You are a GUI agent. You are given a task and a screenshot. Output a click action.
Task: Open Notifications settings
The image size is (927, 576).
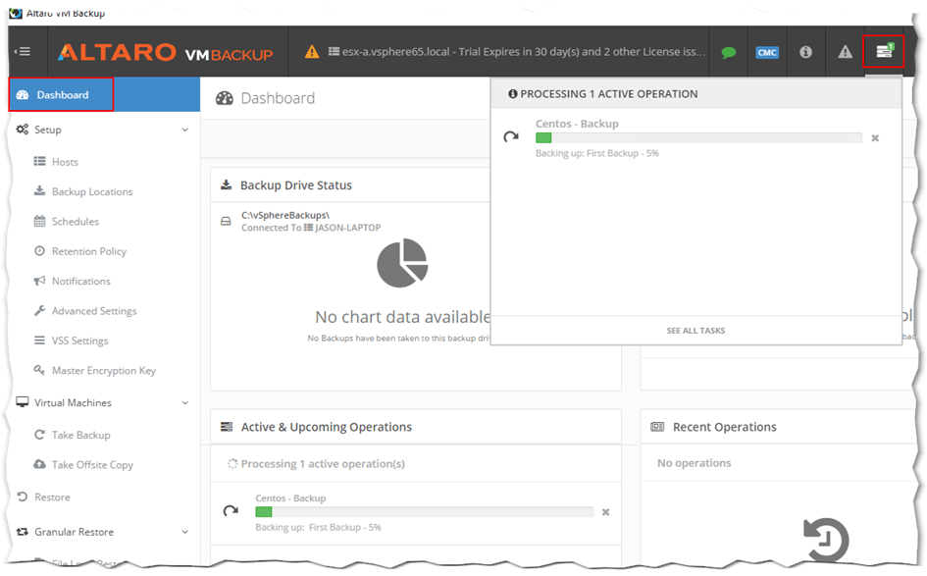pyautogui.click(x=81, y=281)
